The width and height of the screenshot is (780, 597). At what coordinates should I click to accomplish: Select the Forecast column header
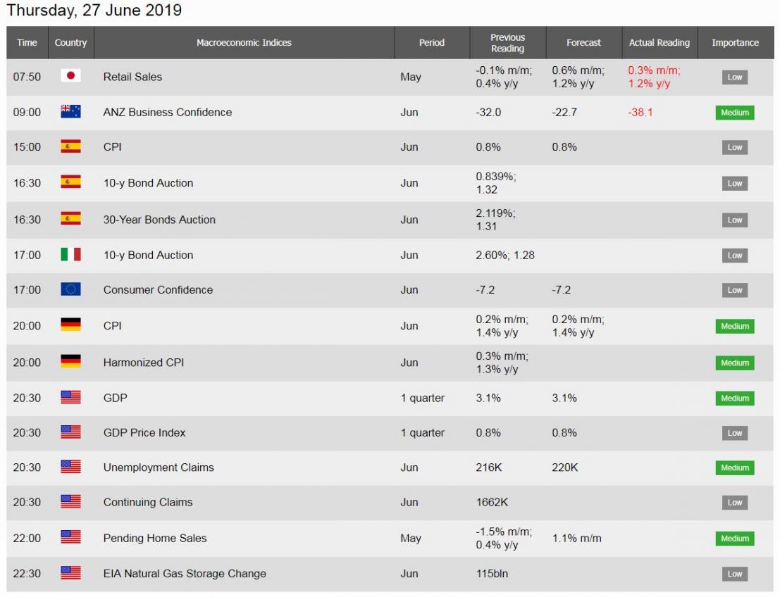tap(583, 43)
